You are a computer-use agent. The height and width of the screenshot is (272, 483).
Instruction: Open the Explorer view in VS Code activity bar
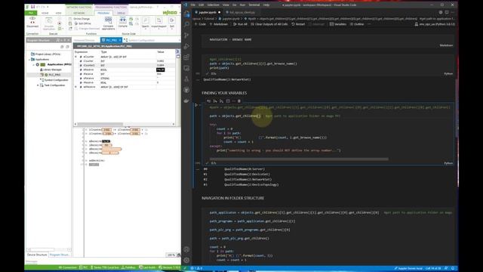point(186,14)
